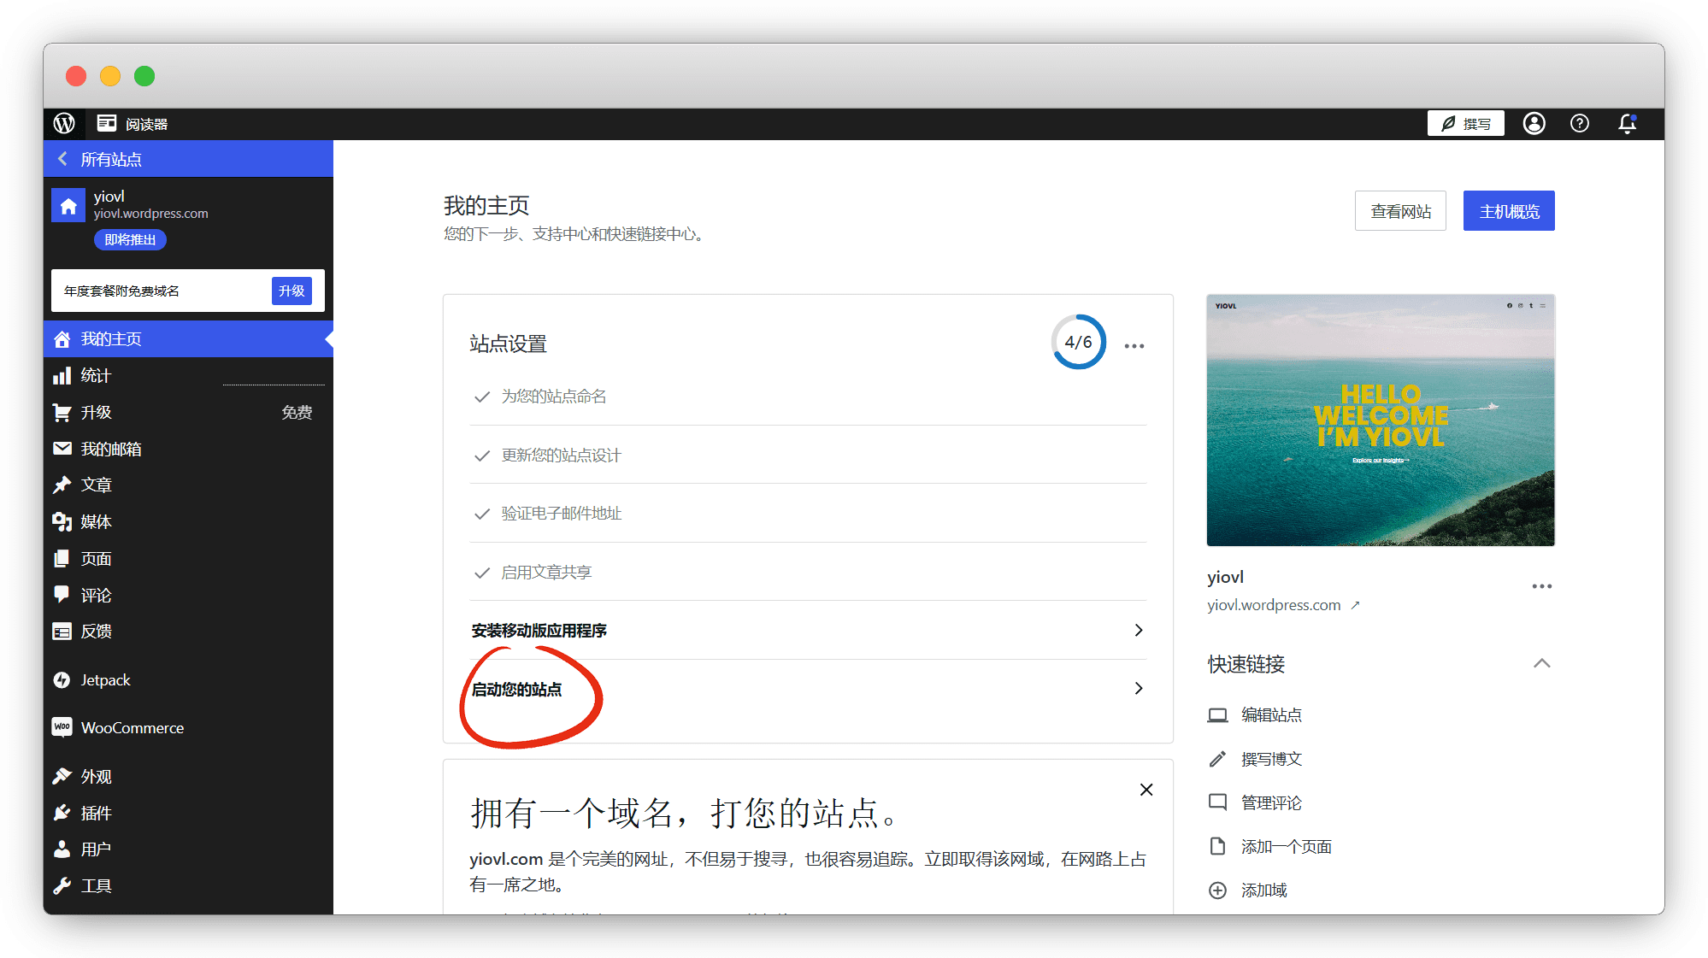Open the 插件 sidebar menu item
Viewport: 1708px width, 958px height.
[96, 814]
